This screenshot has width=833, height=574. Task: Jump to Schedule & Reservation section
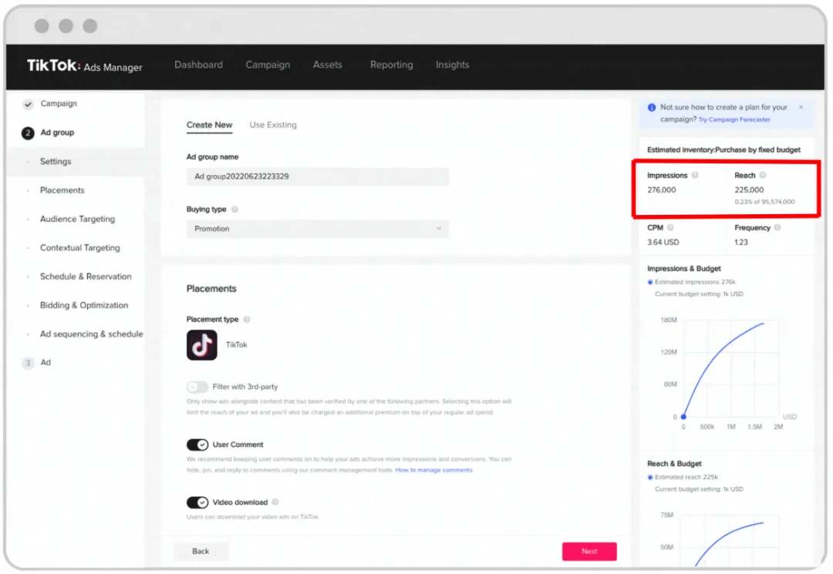(x=86, y=277)
